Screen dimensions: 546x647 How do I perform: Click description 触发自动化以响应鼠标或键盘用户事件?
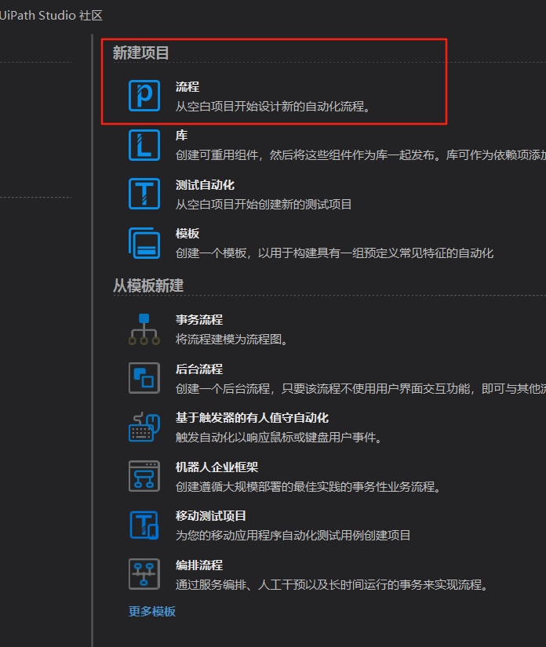[x=278, y=438]
